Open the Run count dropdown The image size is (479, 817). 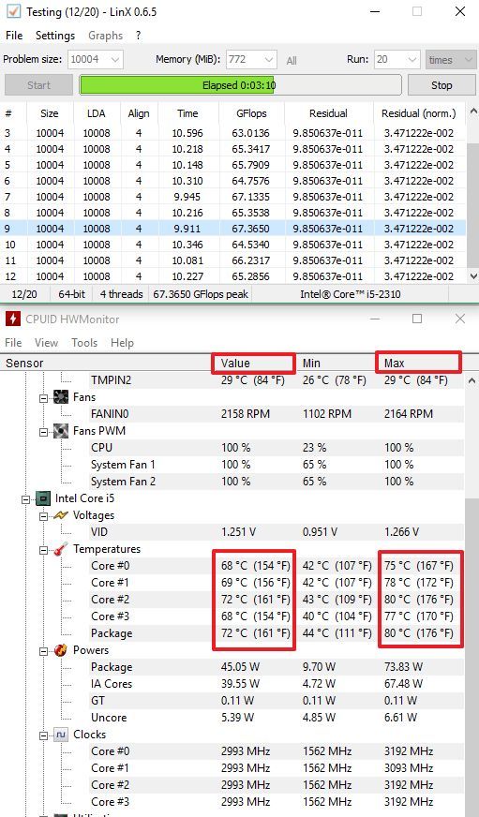click(397, 59)
